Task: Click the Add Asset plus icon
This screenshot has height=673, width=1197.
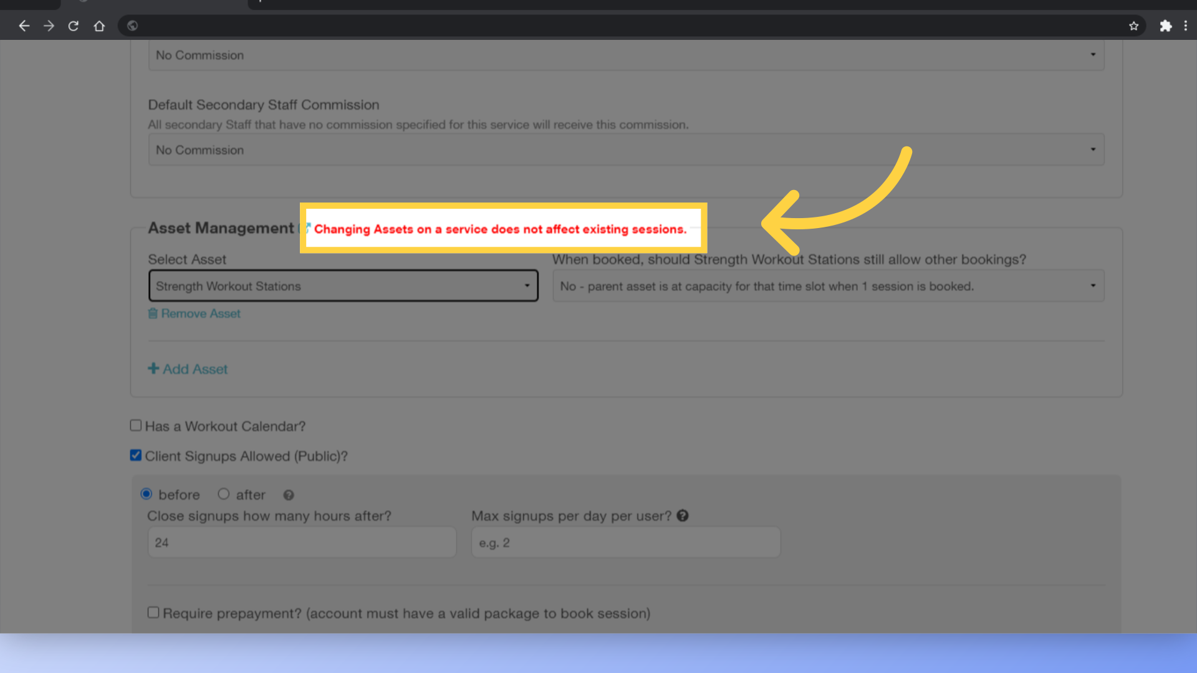Action: pyautogui.click(x=154, y=368)
